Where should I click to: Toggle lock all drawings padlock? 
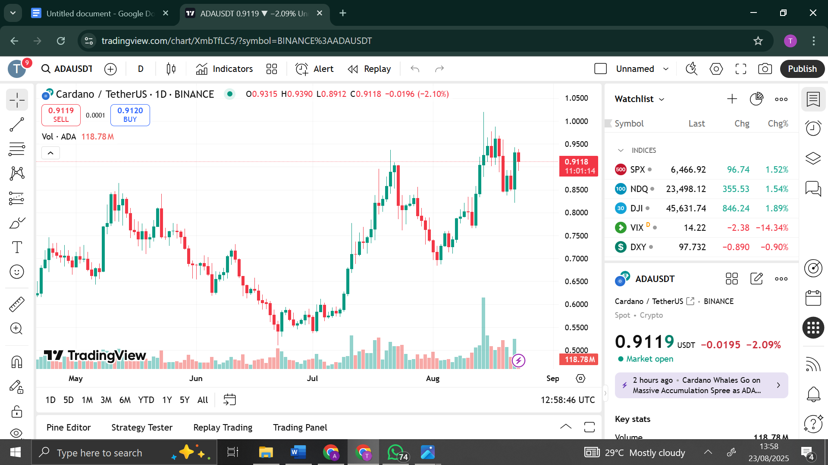17,412
